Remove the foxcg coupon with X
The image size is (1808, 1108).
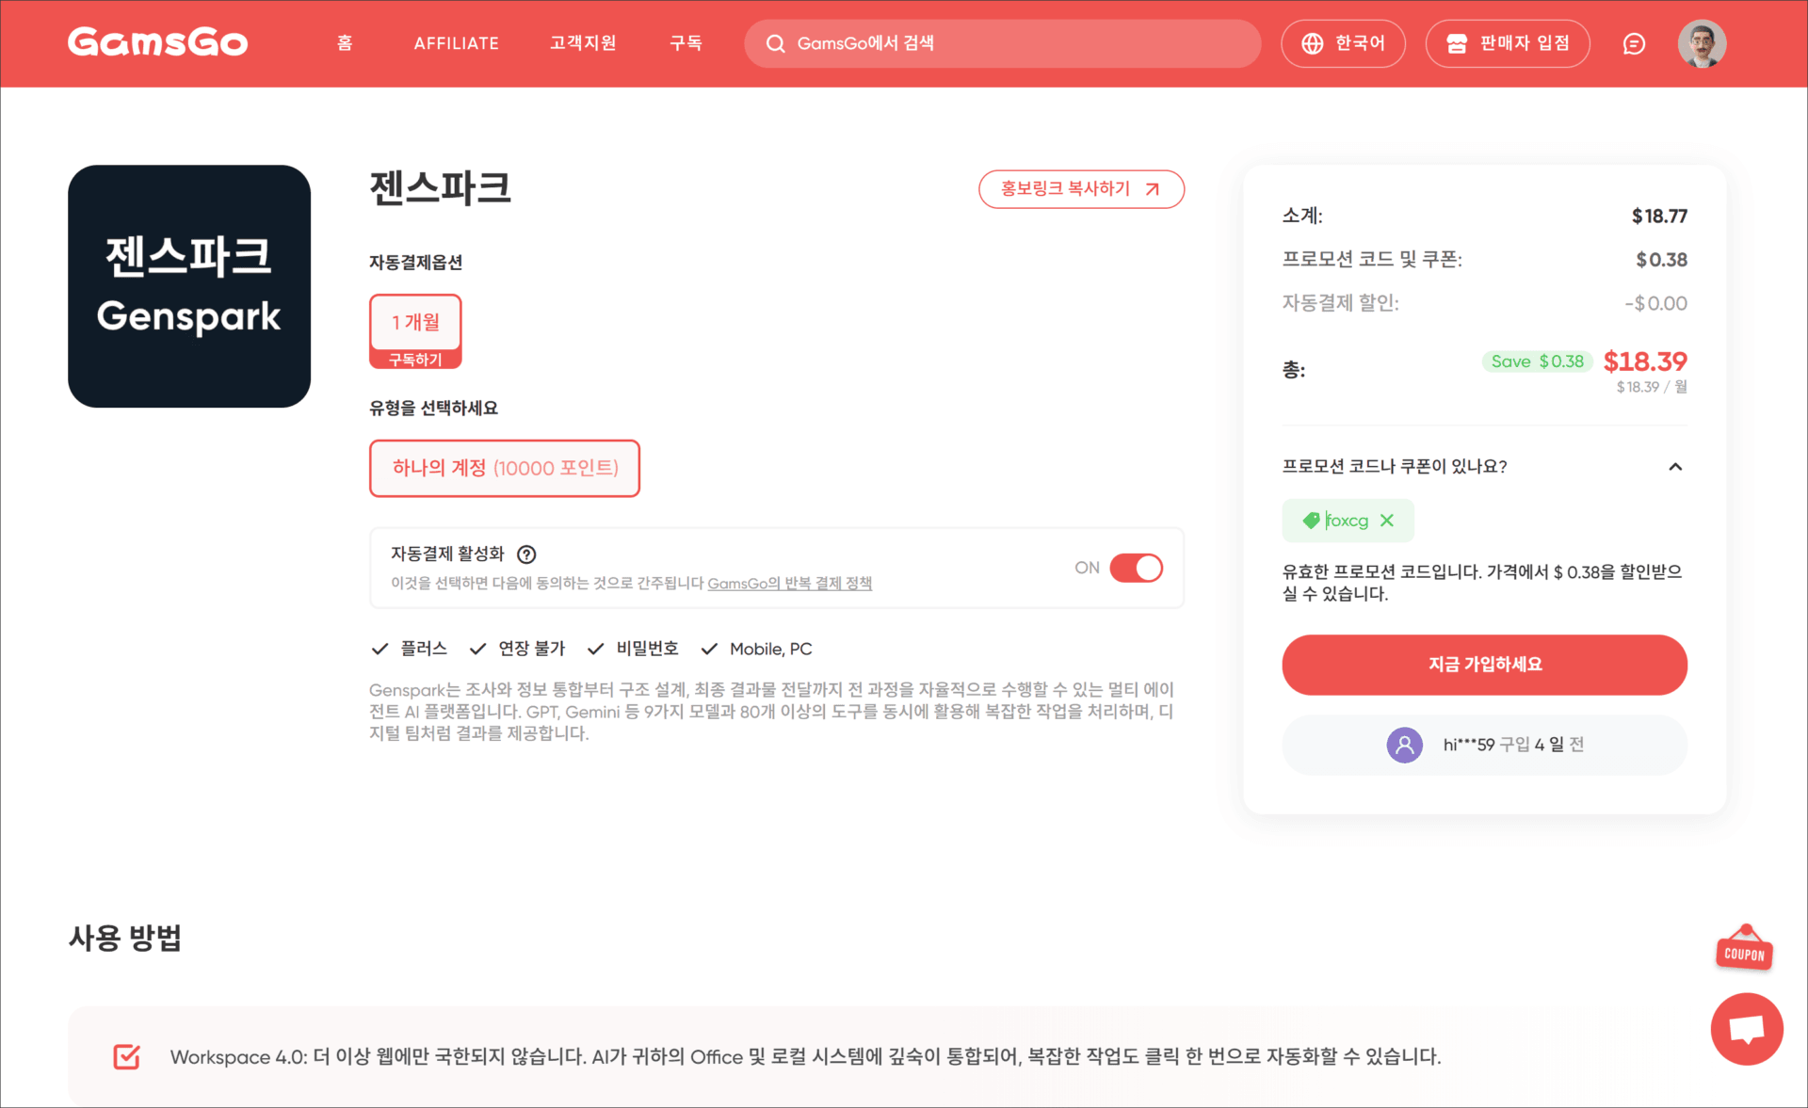coord(1387,521)
